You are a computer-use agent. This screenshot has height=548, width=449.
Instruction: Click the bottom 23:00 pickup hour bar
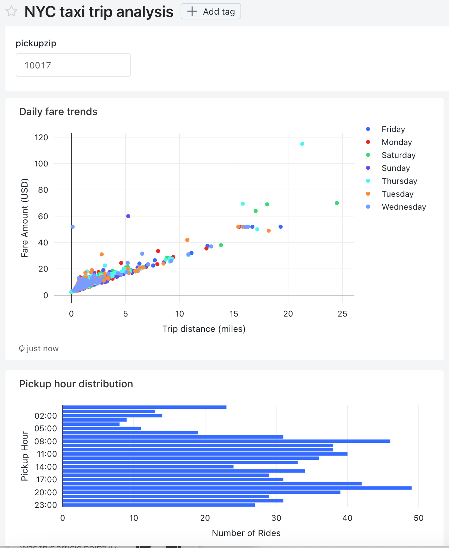point(159,505)
